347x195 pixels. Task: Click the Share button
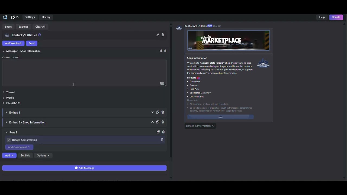coord(8,27)
